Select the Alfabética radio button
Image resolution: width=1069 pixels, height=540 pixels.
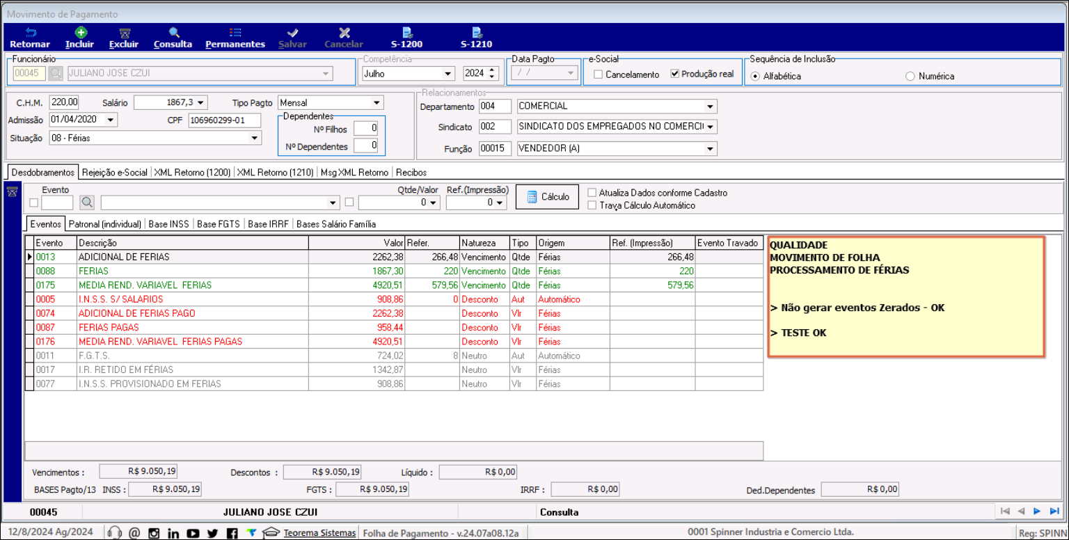756,76
